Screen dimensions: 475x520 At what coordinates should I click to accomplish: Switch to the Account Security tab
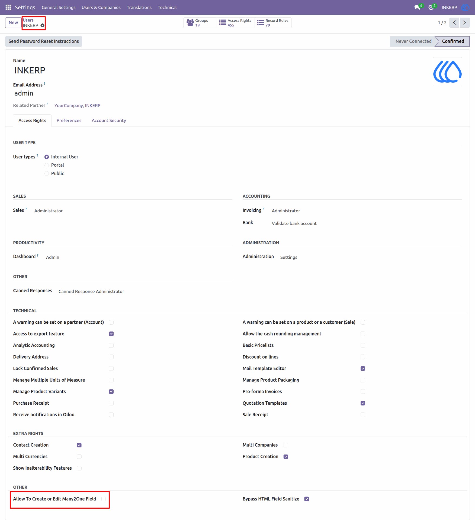[x=109, y=121]
